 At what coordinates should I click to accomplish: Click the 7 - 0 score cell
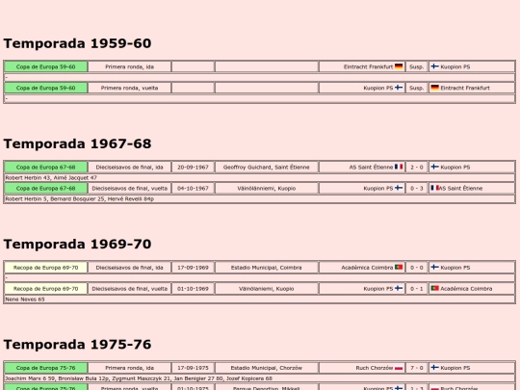(417, 368)
